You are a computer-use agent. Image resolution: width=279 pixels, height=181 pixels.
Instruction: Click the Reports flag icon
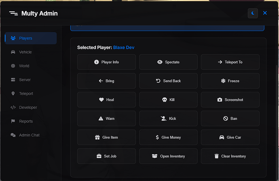pyautogui.click(x=13, y=121)
